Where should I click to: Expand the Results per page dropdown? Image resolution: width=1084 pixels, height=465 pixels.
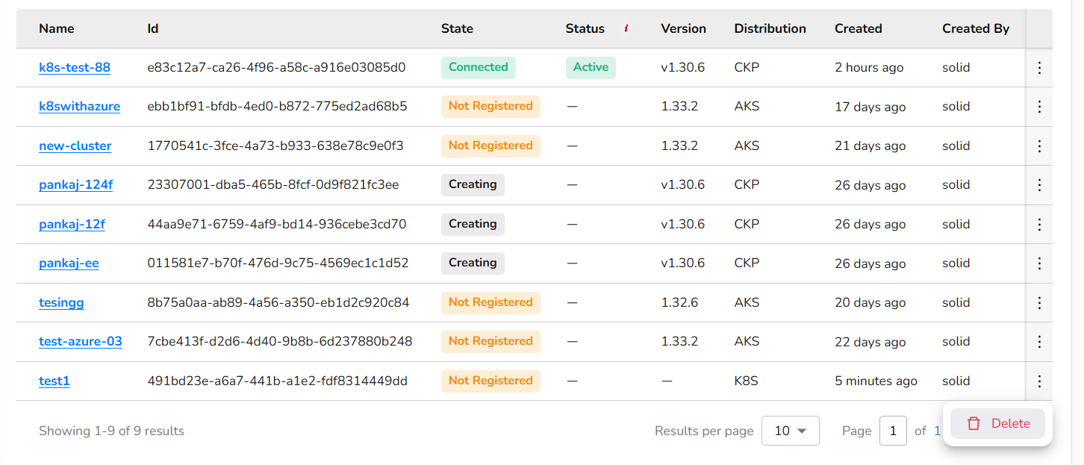790,431
